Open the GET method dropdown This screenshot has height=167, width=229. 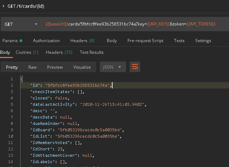pyautogui.click(x=21, y=24)
